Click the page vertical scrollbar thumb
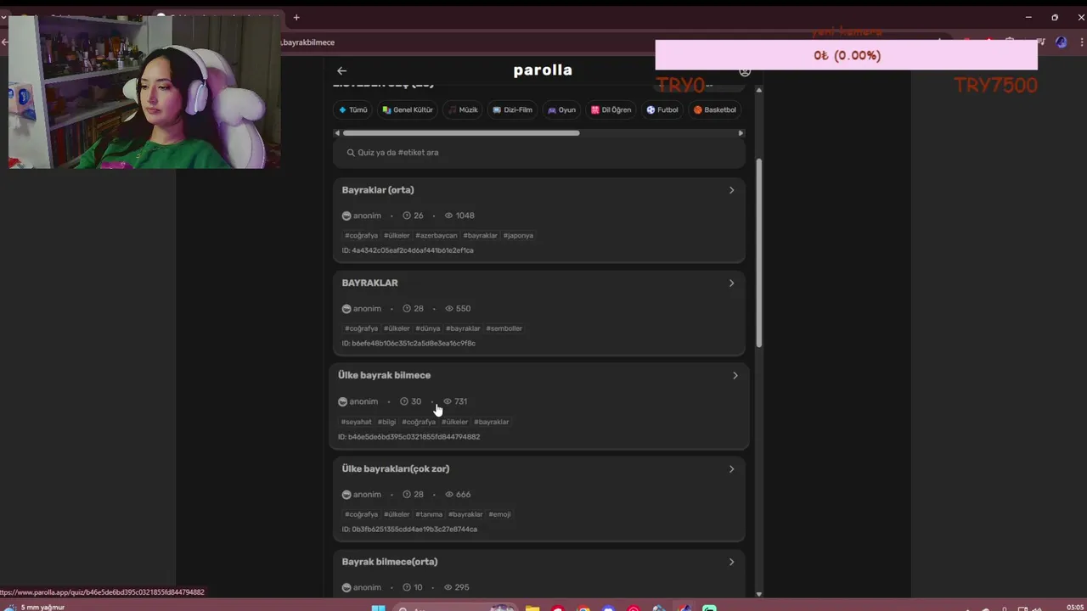Viewport: 1087px width, 611px height. coord(759,252)
